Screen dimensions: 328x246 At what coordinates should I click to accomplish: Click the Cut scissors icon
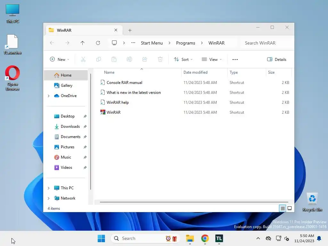[x=83, y=59]
